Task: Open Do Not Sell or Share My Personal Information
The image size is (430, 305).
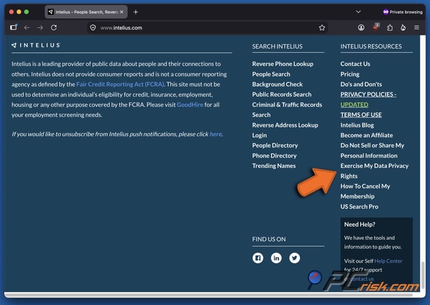Action: pyautogui.click(x=372, y=150)
